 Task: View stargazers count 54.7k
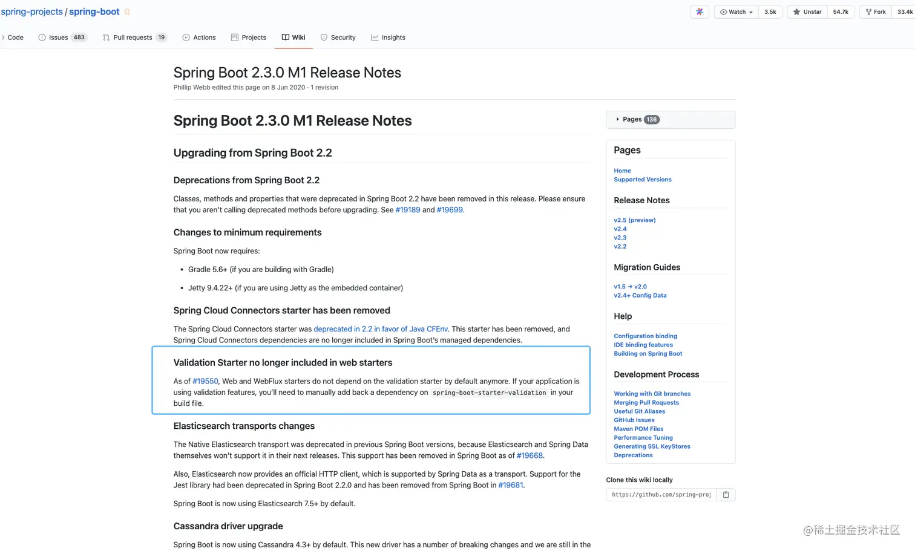click(841, 12)
